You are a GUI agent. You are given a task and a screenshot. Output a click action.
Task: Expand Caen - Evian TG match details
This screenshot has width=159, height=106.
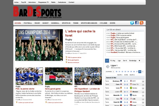(x=143, y=85)
